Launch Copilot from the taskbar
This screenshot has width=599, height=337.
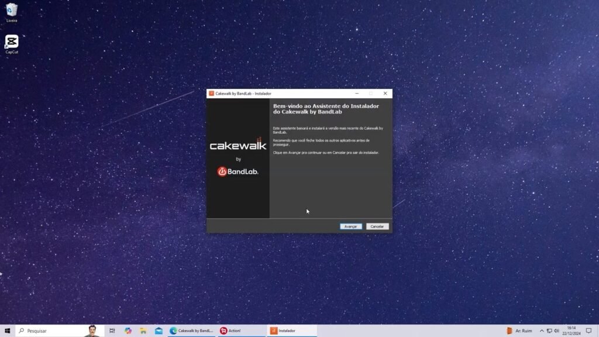tap(128, 331)
